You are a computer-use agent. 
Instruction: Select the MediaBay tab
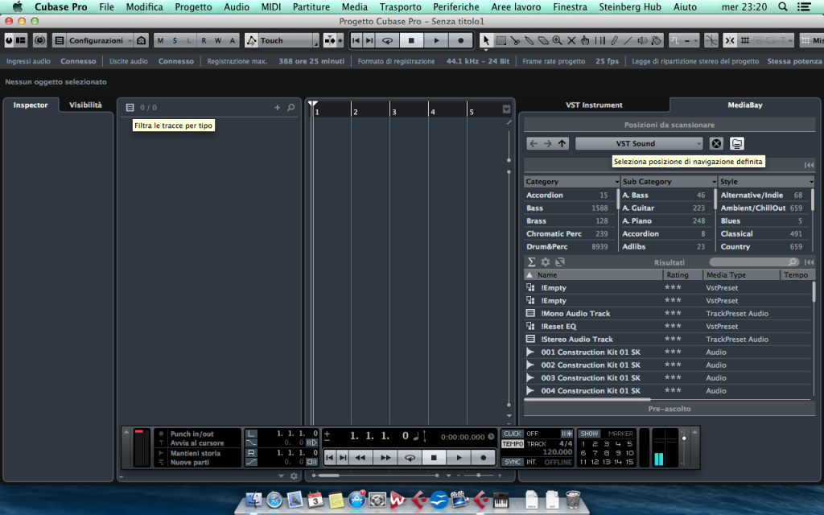(744, 105)
